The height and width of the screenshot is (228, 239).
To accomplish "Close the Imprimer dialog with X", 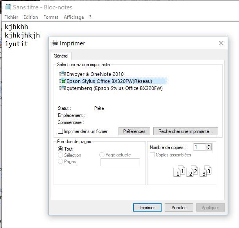I will (221, 43).
